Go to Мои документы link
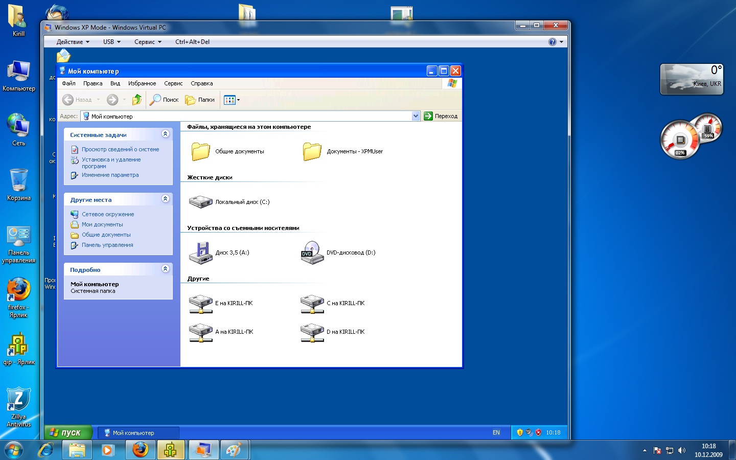Viewport: 736px width, 460px height. click(x=102, y=224)
